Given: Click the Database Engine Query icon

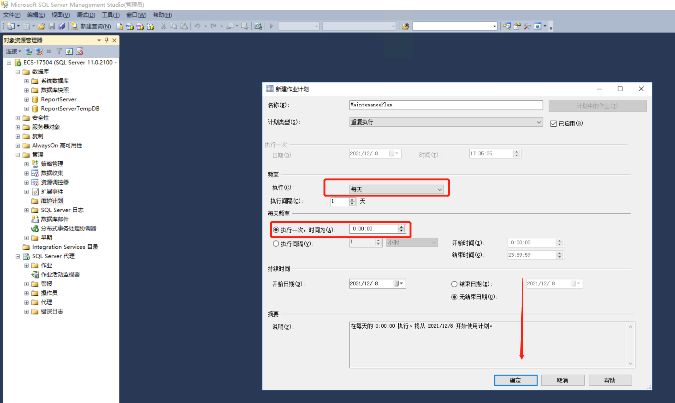Looking at the screenshot, I should pos(120,26).
